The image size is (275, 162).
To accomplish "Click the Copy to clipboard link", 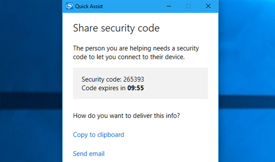I will 98,135.
